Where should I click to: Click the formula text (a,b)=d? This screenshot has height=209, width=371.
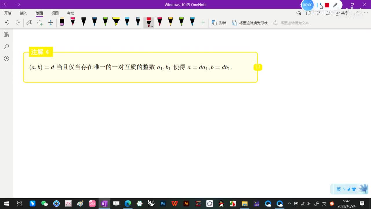coord(42,67)
